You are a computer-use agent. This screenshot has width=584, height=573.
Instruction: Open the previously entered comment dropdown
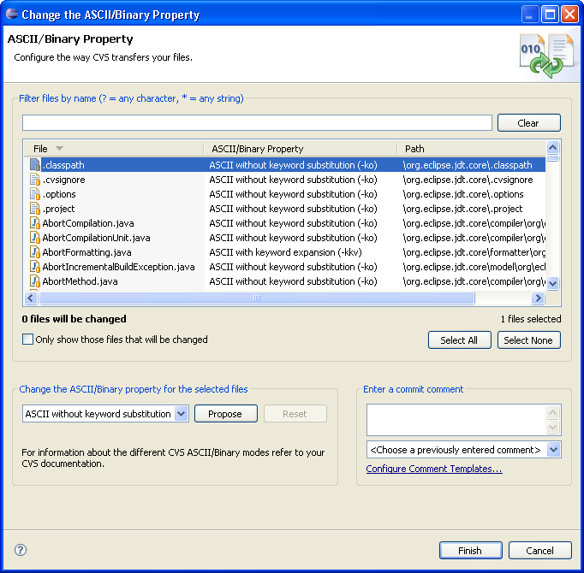point(553,450)
